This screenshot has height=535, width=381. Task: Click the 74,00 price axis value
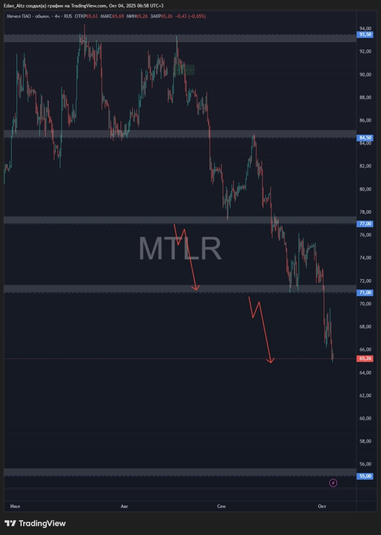pyautogui.click(x=365, y=257)
